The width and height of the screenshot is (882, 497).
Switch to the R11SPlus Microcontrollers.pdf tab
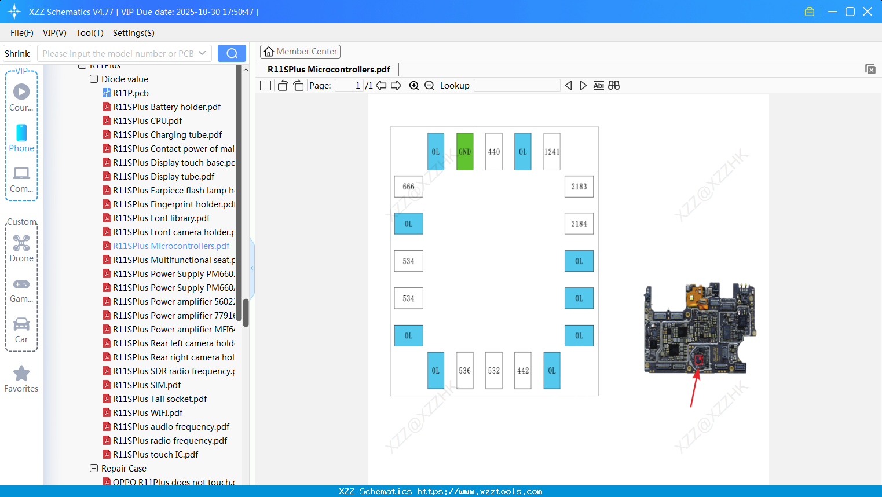pos(328,69)
